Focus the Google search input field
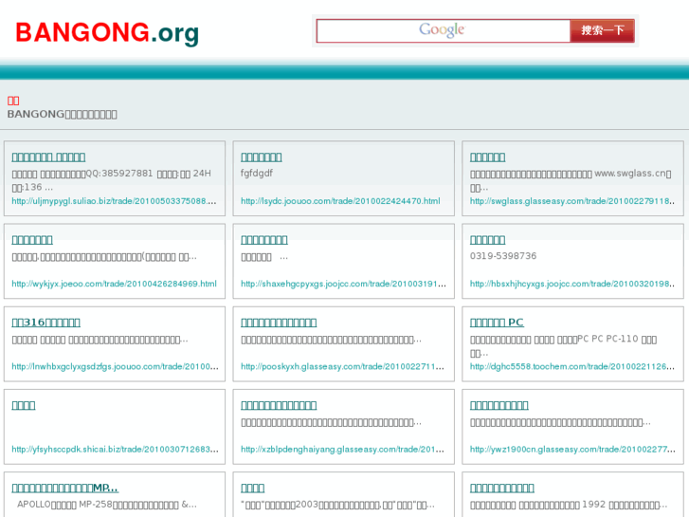 pyautogui.click(x=443, y=30)
